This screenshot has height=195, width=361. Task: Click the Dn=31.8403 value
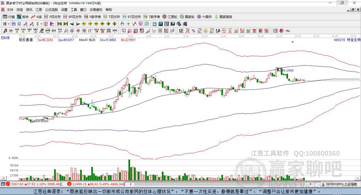[108, 40]
